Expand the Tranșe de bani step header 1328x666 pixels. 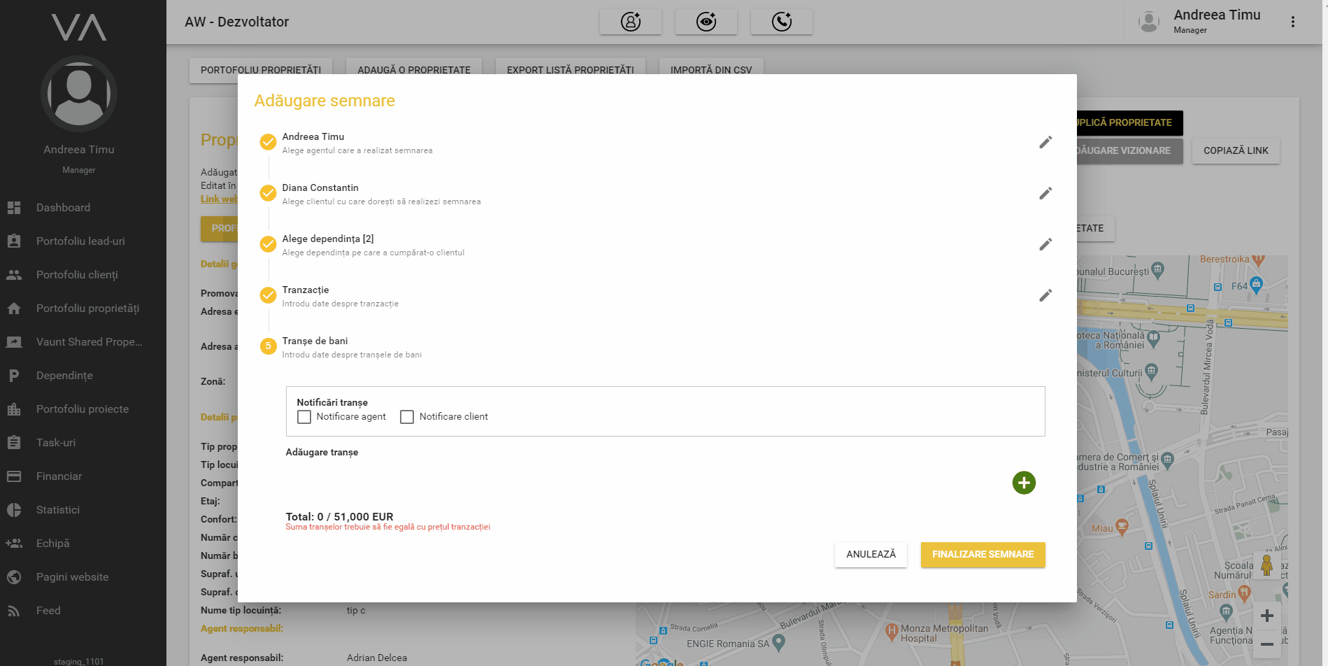[315, 341]
